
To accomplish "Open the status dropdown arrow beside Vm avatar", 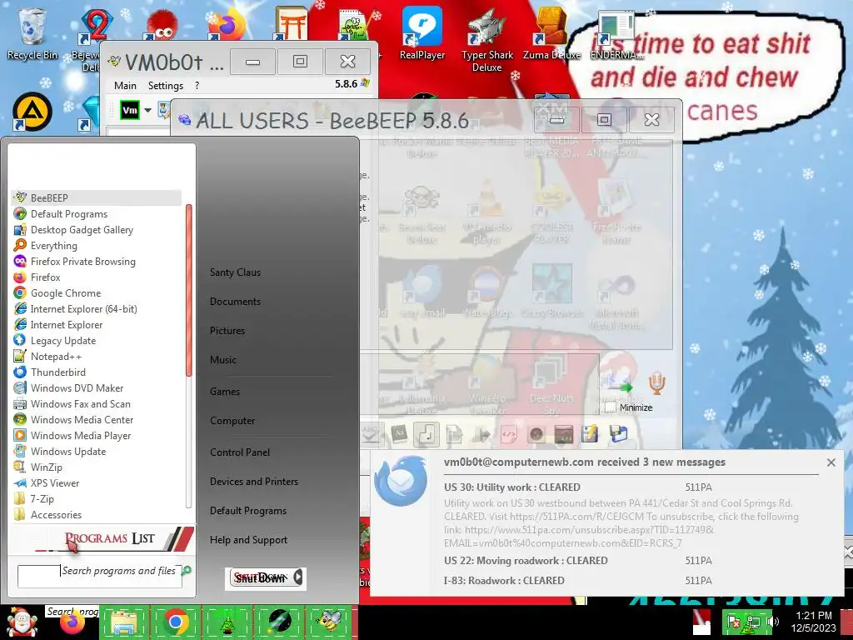I will [x=147, y=111].
